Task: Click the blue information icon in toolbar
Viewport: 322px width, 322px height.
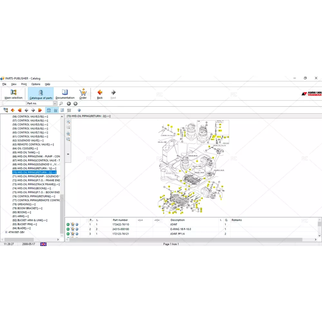Action: tap(79, 110)
